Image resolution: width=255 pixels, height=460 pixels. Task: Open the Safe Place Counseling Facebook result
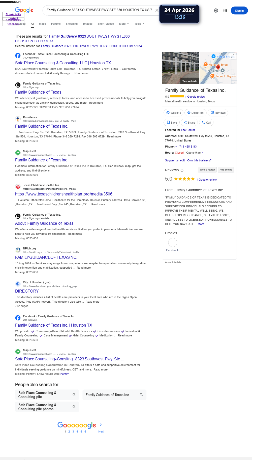[x=63, y=63]
